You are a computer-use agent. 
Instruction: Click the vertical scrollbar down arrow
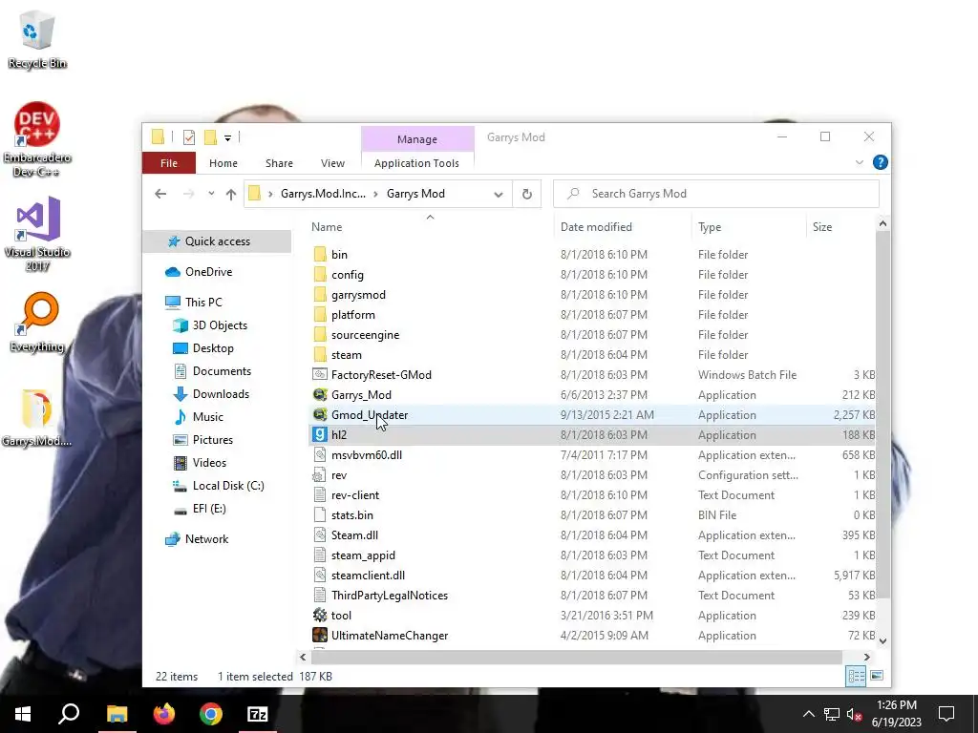tap(882, 640)
